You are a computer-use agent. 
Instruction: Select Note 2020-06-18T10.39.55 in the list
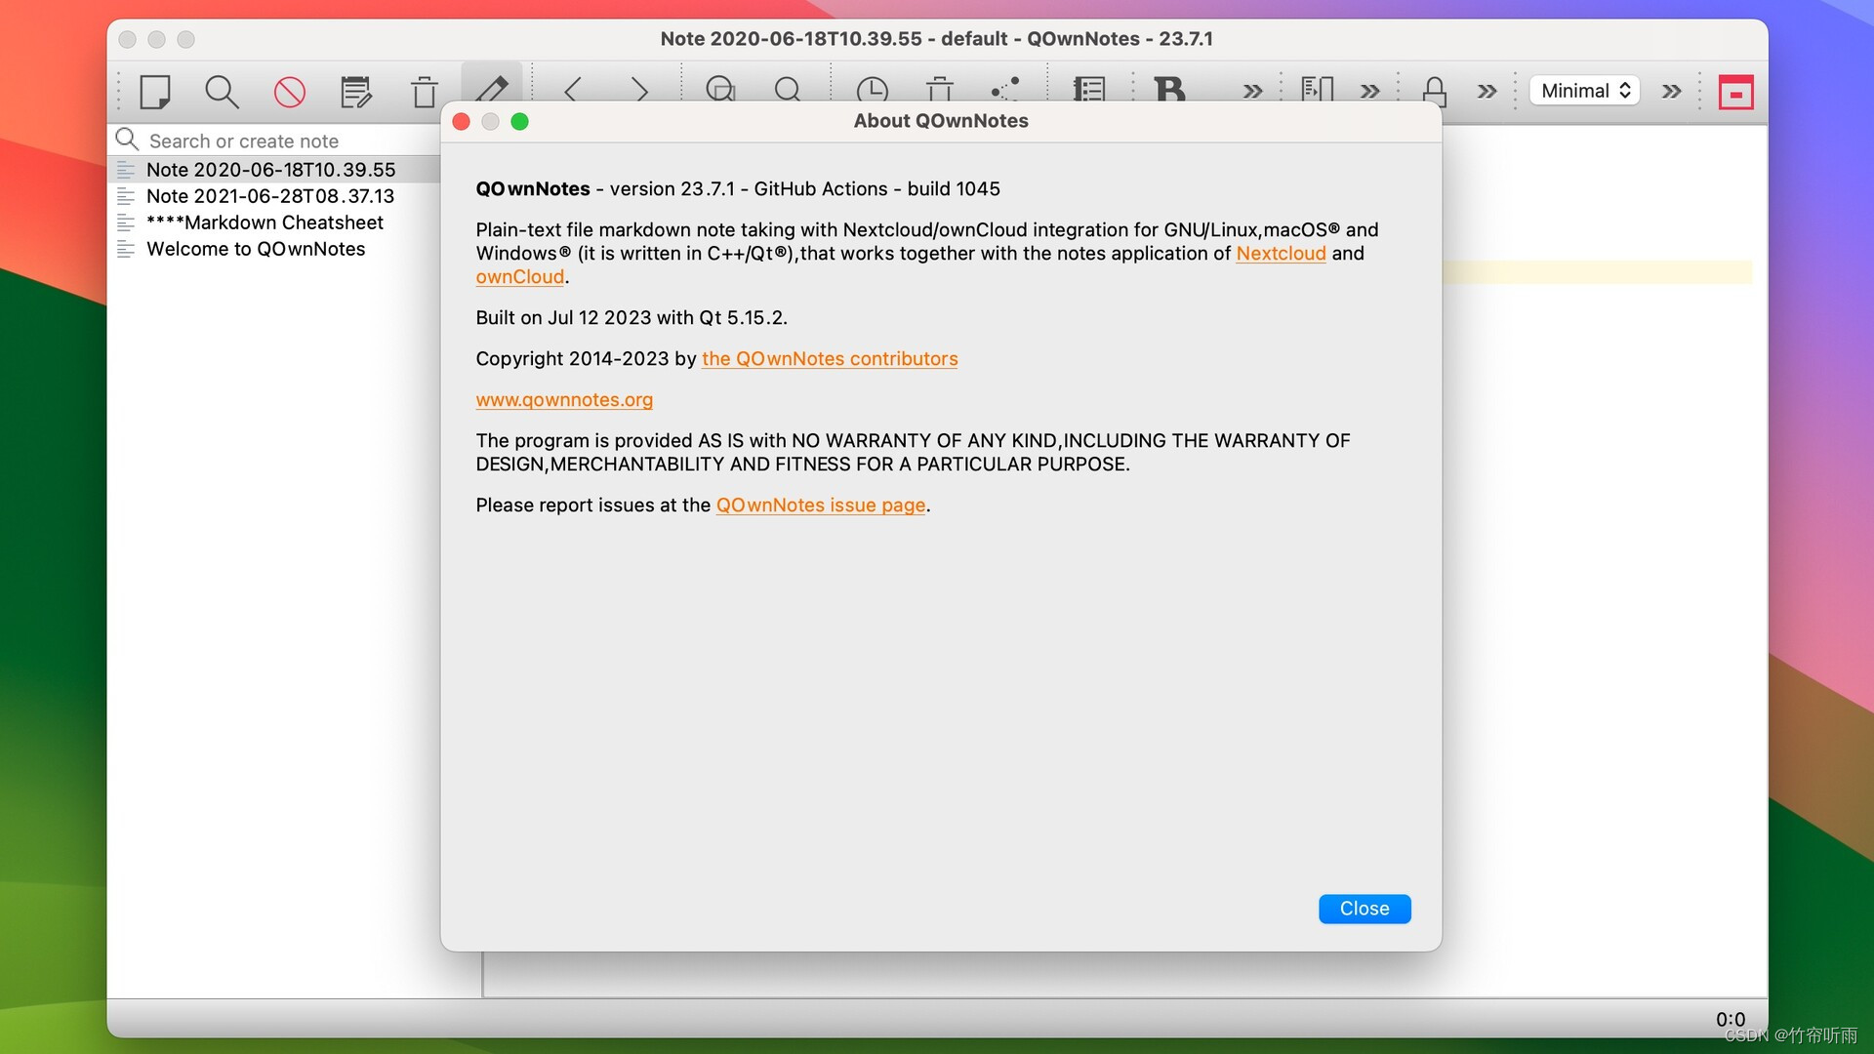[x=273, y=170]
